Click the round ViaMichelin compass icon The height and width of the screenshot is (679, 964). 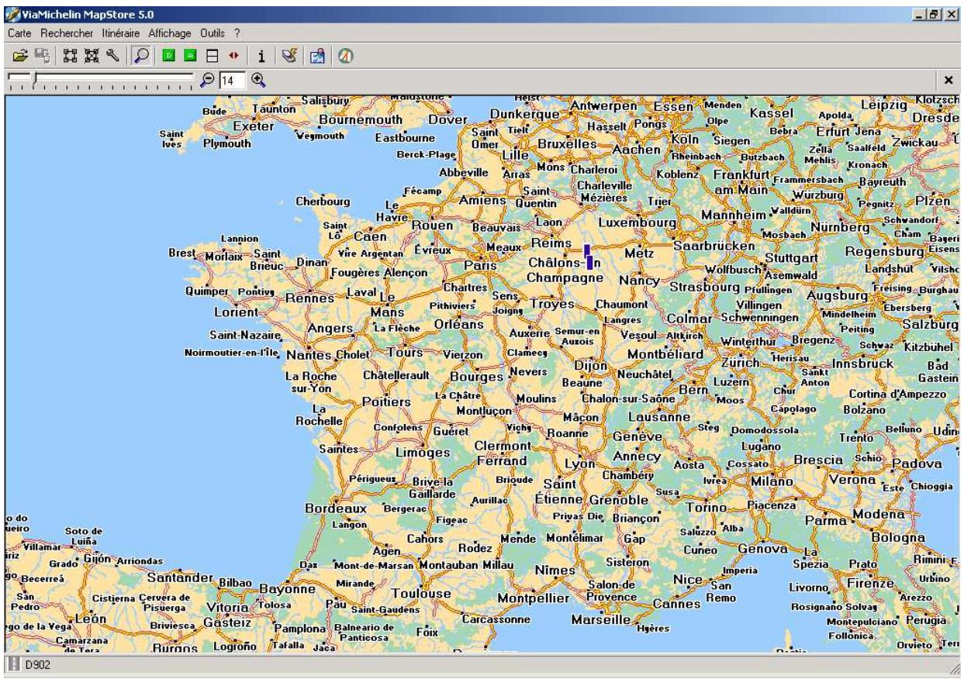coord(344,56)
